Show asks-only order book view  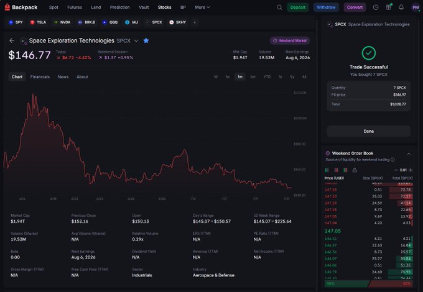336,170
